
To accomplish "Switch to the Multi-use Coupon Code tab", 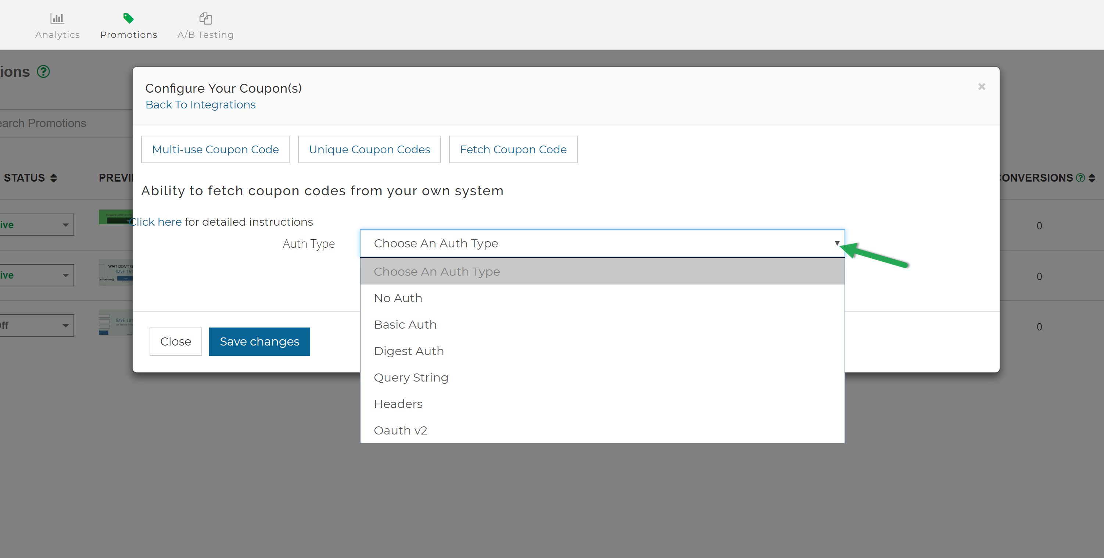I will [215, 149].
